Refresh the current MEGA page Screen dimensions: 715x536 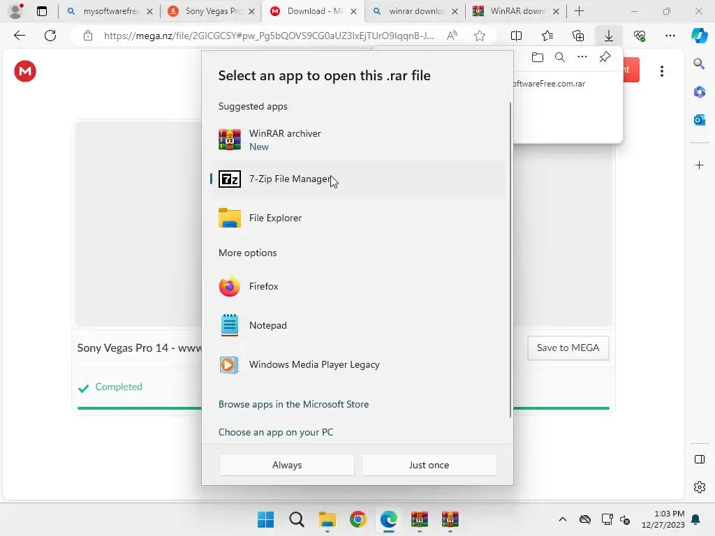pyautogui.click(x=50, y=36)
